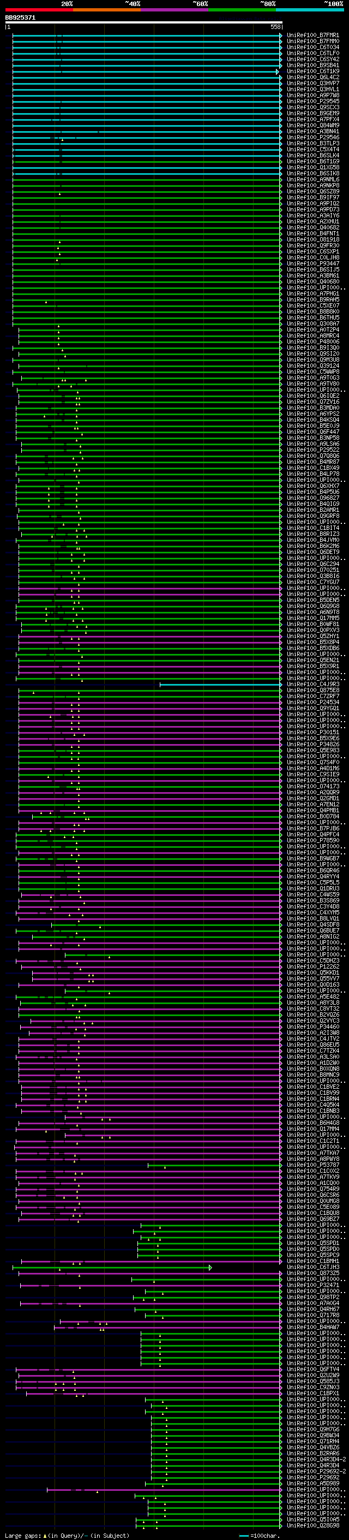The image size is (349, 1540).
Task: Select hit label UniRef100_B4HAW7
Action: (312, 1327)
